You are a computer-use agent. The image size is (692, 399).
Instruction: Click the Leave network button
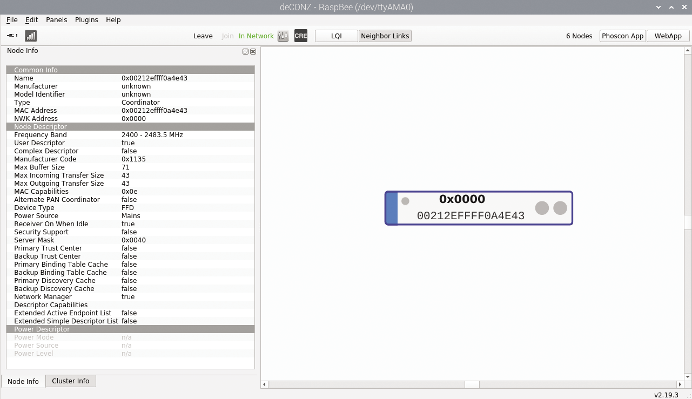coord(203,36)
